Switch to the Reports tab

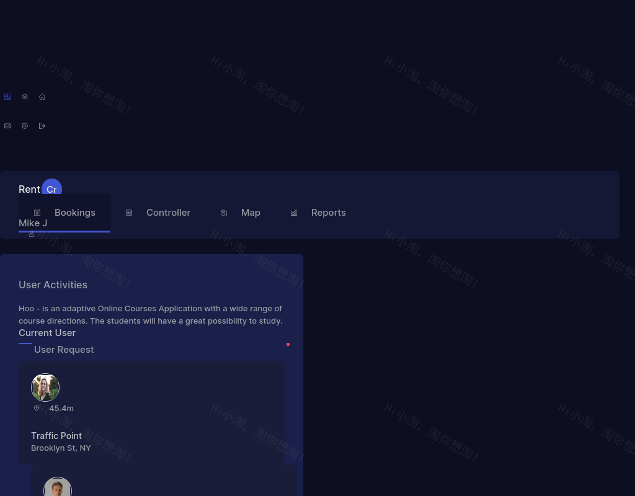(328, 213)
